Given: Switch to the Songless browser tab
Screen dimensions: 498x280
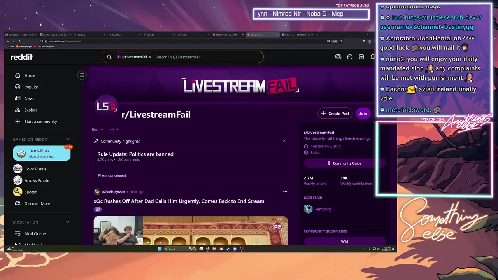Looking at the screenshot, I should (x=90, y=35).
